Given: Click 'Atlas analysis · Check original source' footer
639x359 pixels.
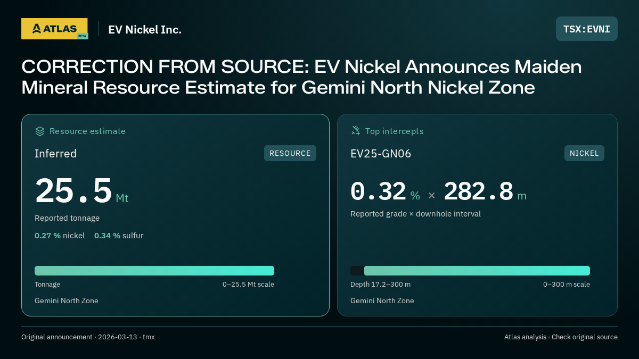Looking at the screenshot, I should pyautogui.click(x=561, y=337).
